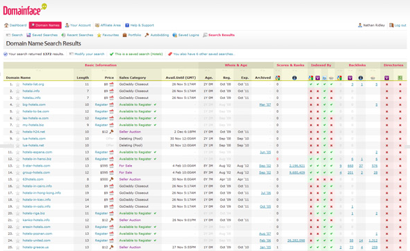This screenshot has width=410, height=251.
Task: Open the Favourites star icon in submenu
Action: click(x=99, y=35)
